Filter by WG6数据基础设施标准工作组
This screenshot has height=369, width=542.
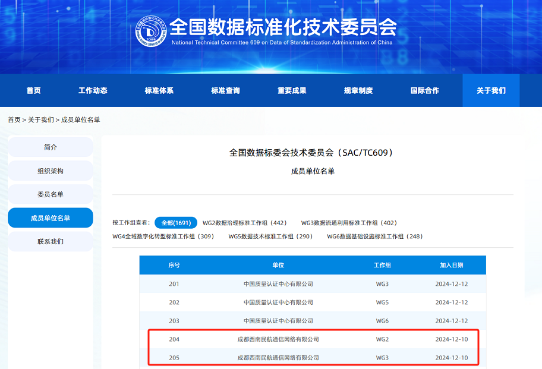coord(374,236)
